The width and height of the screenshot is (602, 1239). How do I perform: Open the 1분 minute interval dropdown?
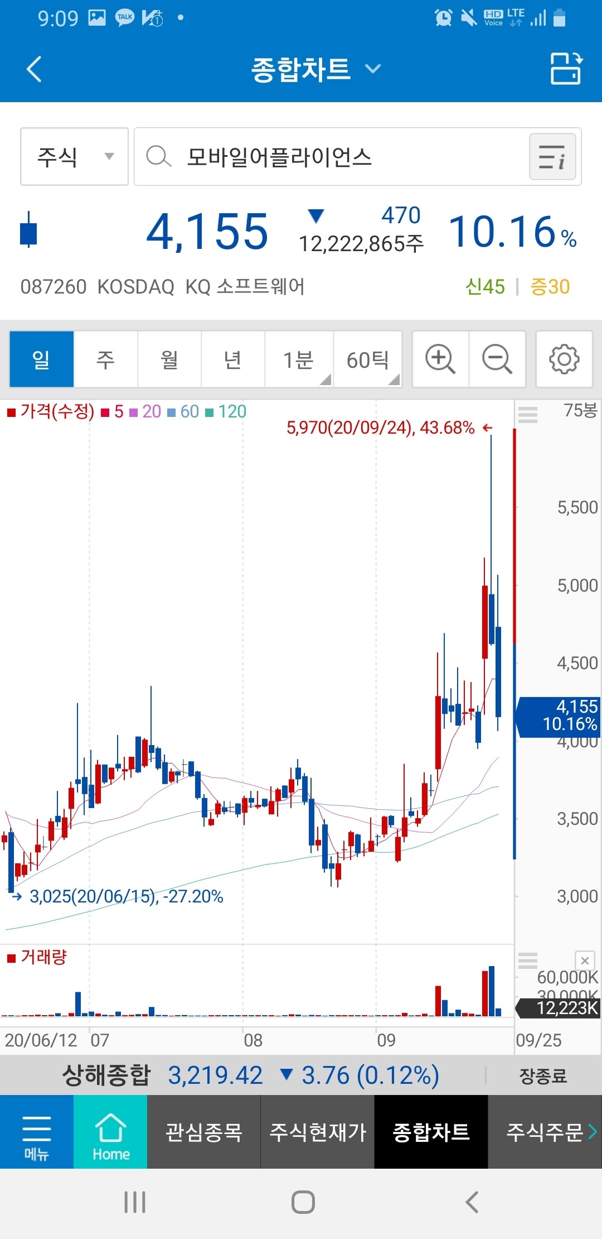point(299,359)
